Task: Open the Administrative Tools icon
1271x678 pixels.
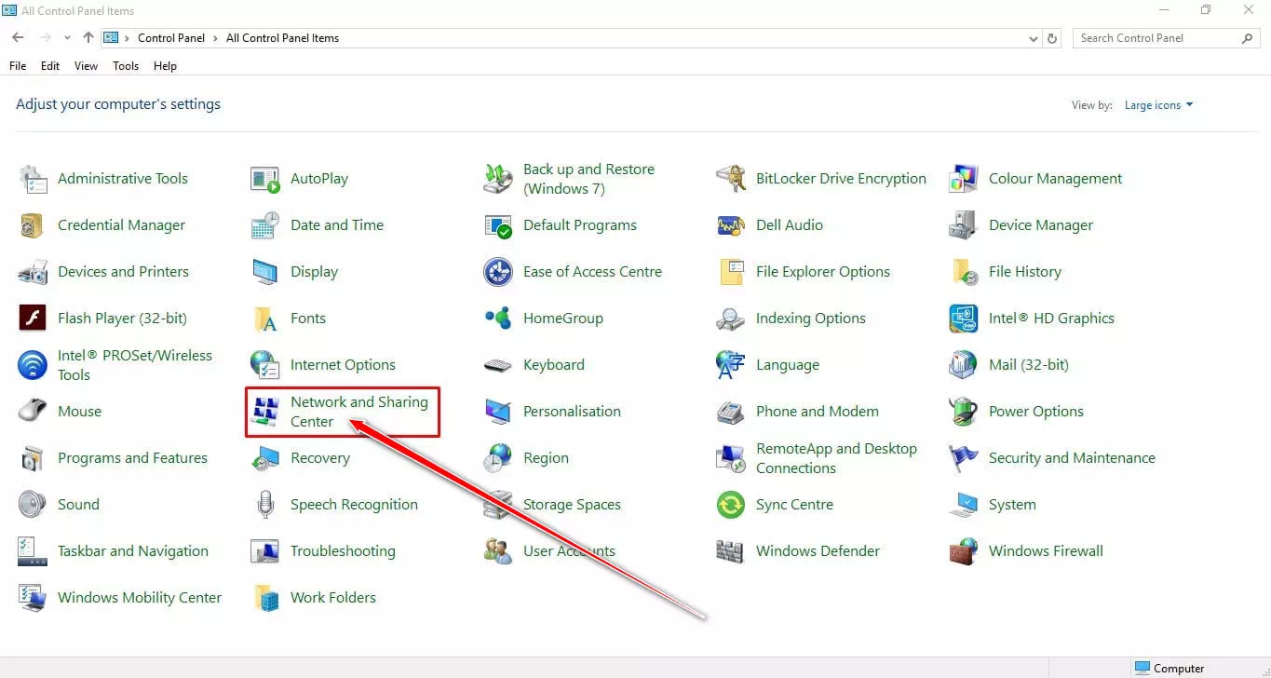Action: pos(33,179)
